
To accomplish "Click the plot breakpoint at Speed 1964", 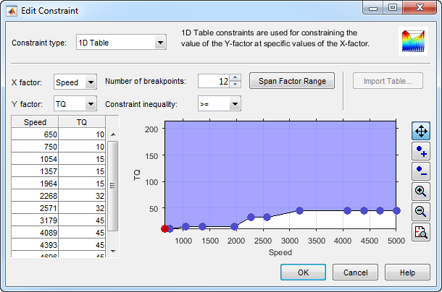I will click(235, 226).
